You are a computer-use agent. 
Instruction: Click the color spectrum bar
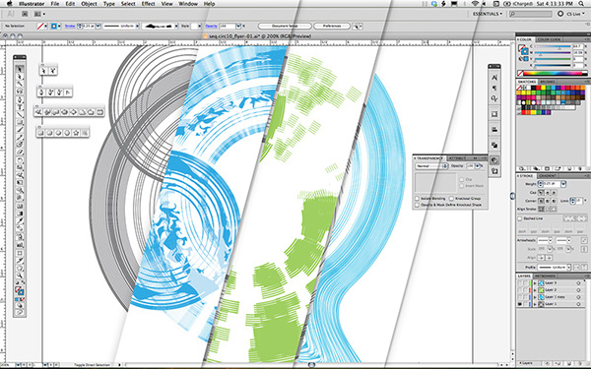click(x=553, y=74)
